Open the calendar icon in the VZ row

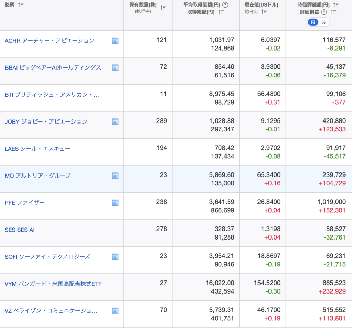[x=115, y=311]
